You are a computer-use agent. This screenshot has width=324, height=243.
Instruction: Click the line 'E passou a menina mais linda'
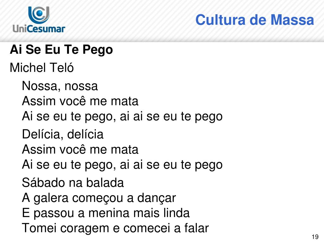coord(106,213)
